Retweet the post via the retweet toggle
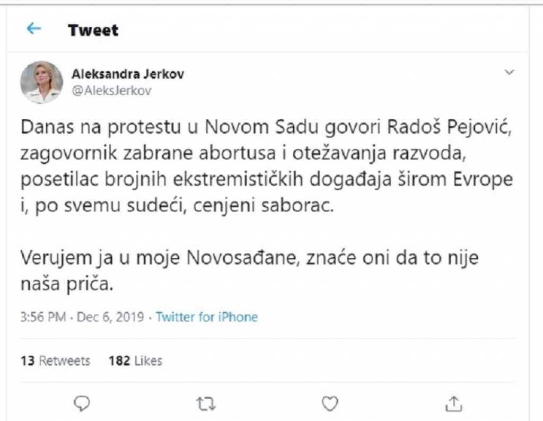Screen dimensions: 543x421 [x=206, y=404]
